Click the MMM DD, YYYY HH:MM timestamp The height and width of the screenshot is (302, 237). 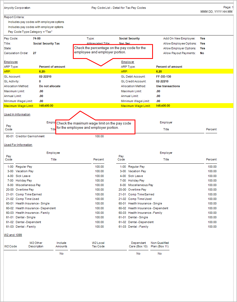click(217, 12)
